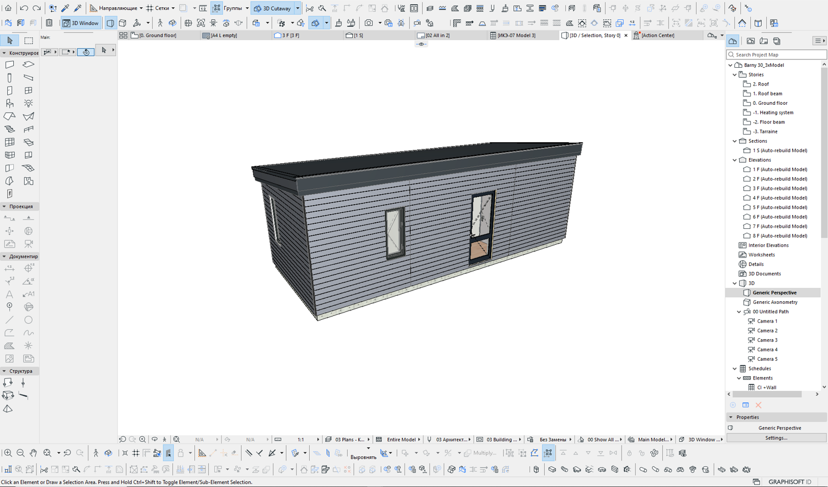Select Generic Axonometry in the tree
Screen dimensions: 828x487
[x=775, y=302]
